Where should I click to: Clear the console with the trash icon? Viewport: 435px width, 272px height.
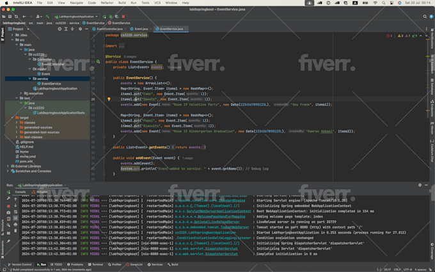15,230
